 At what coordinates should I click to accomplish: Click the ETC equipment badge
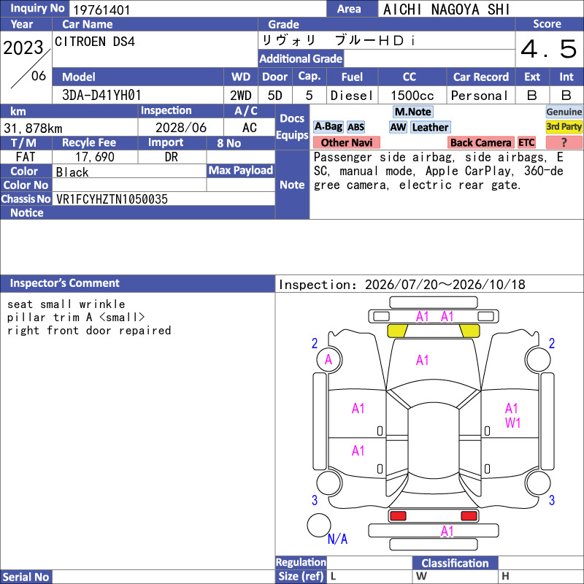click(526, 142)
